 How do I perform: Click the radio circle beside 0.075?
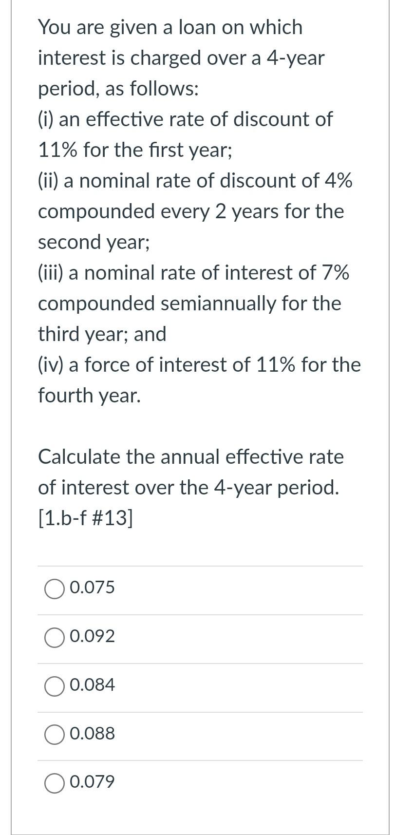tap(55, 588)
